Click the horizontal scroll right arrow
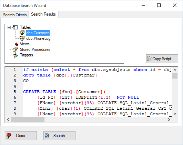 [x=169, y=119]
